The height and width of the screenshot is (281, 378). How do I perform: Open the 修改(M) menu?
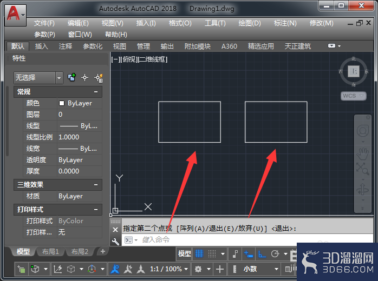point(321,23)
